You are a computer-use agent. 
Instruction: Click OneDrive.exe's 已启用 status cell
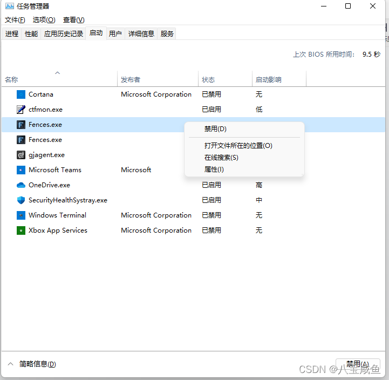coord(211,185)
